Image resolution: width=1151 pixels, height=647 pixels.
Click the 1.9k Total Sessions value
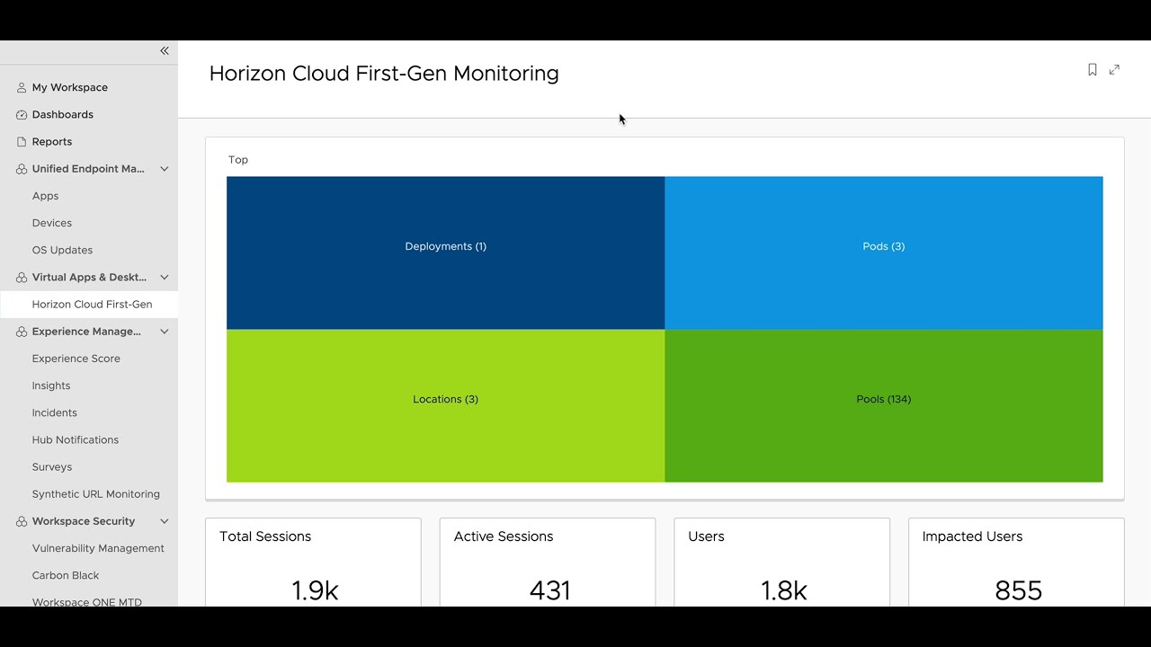click(x=315, y=590)
